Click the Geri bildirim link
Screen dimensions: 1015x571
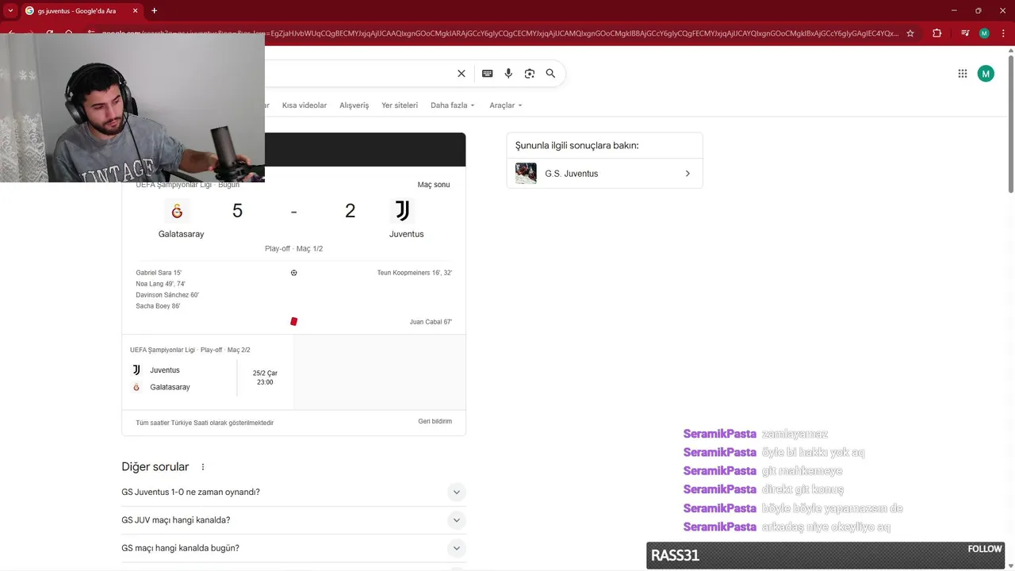click(x=435, y=421)
